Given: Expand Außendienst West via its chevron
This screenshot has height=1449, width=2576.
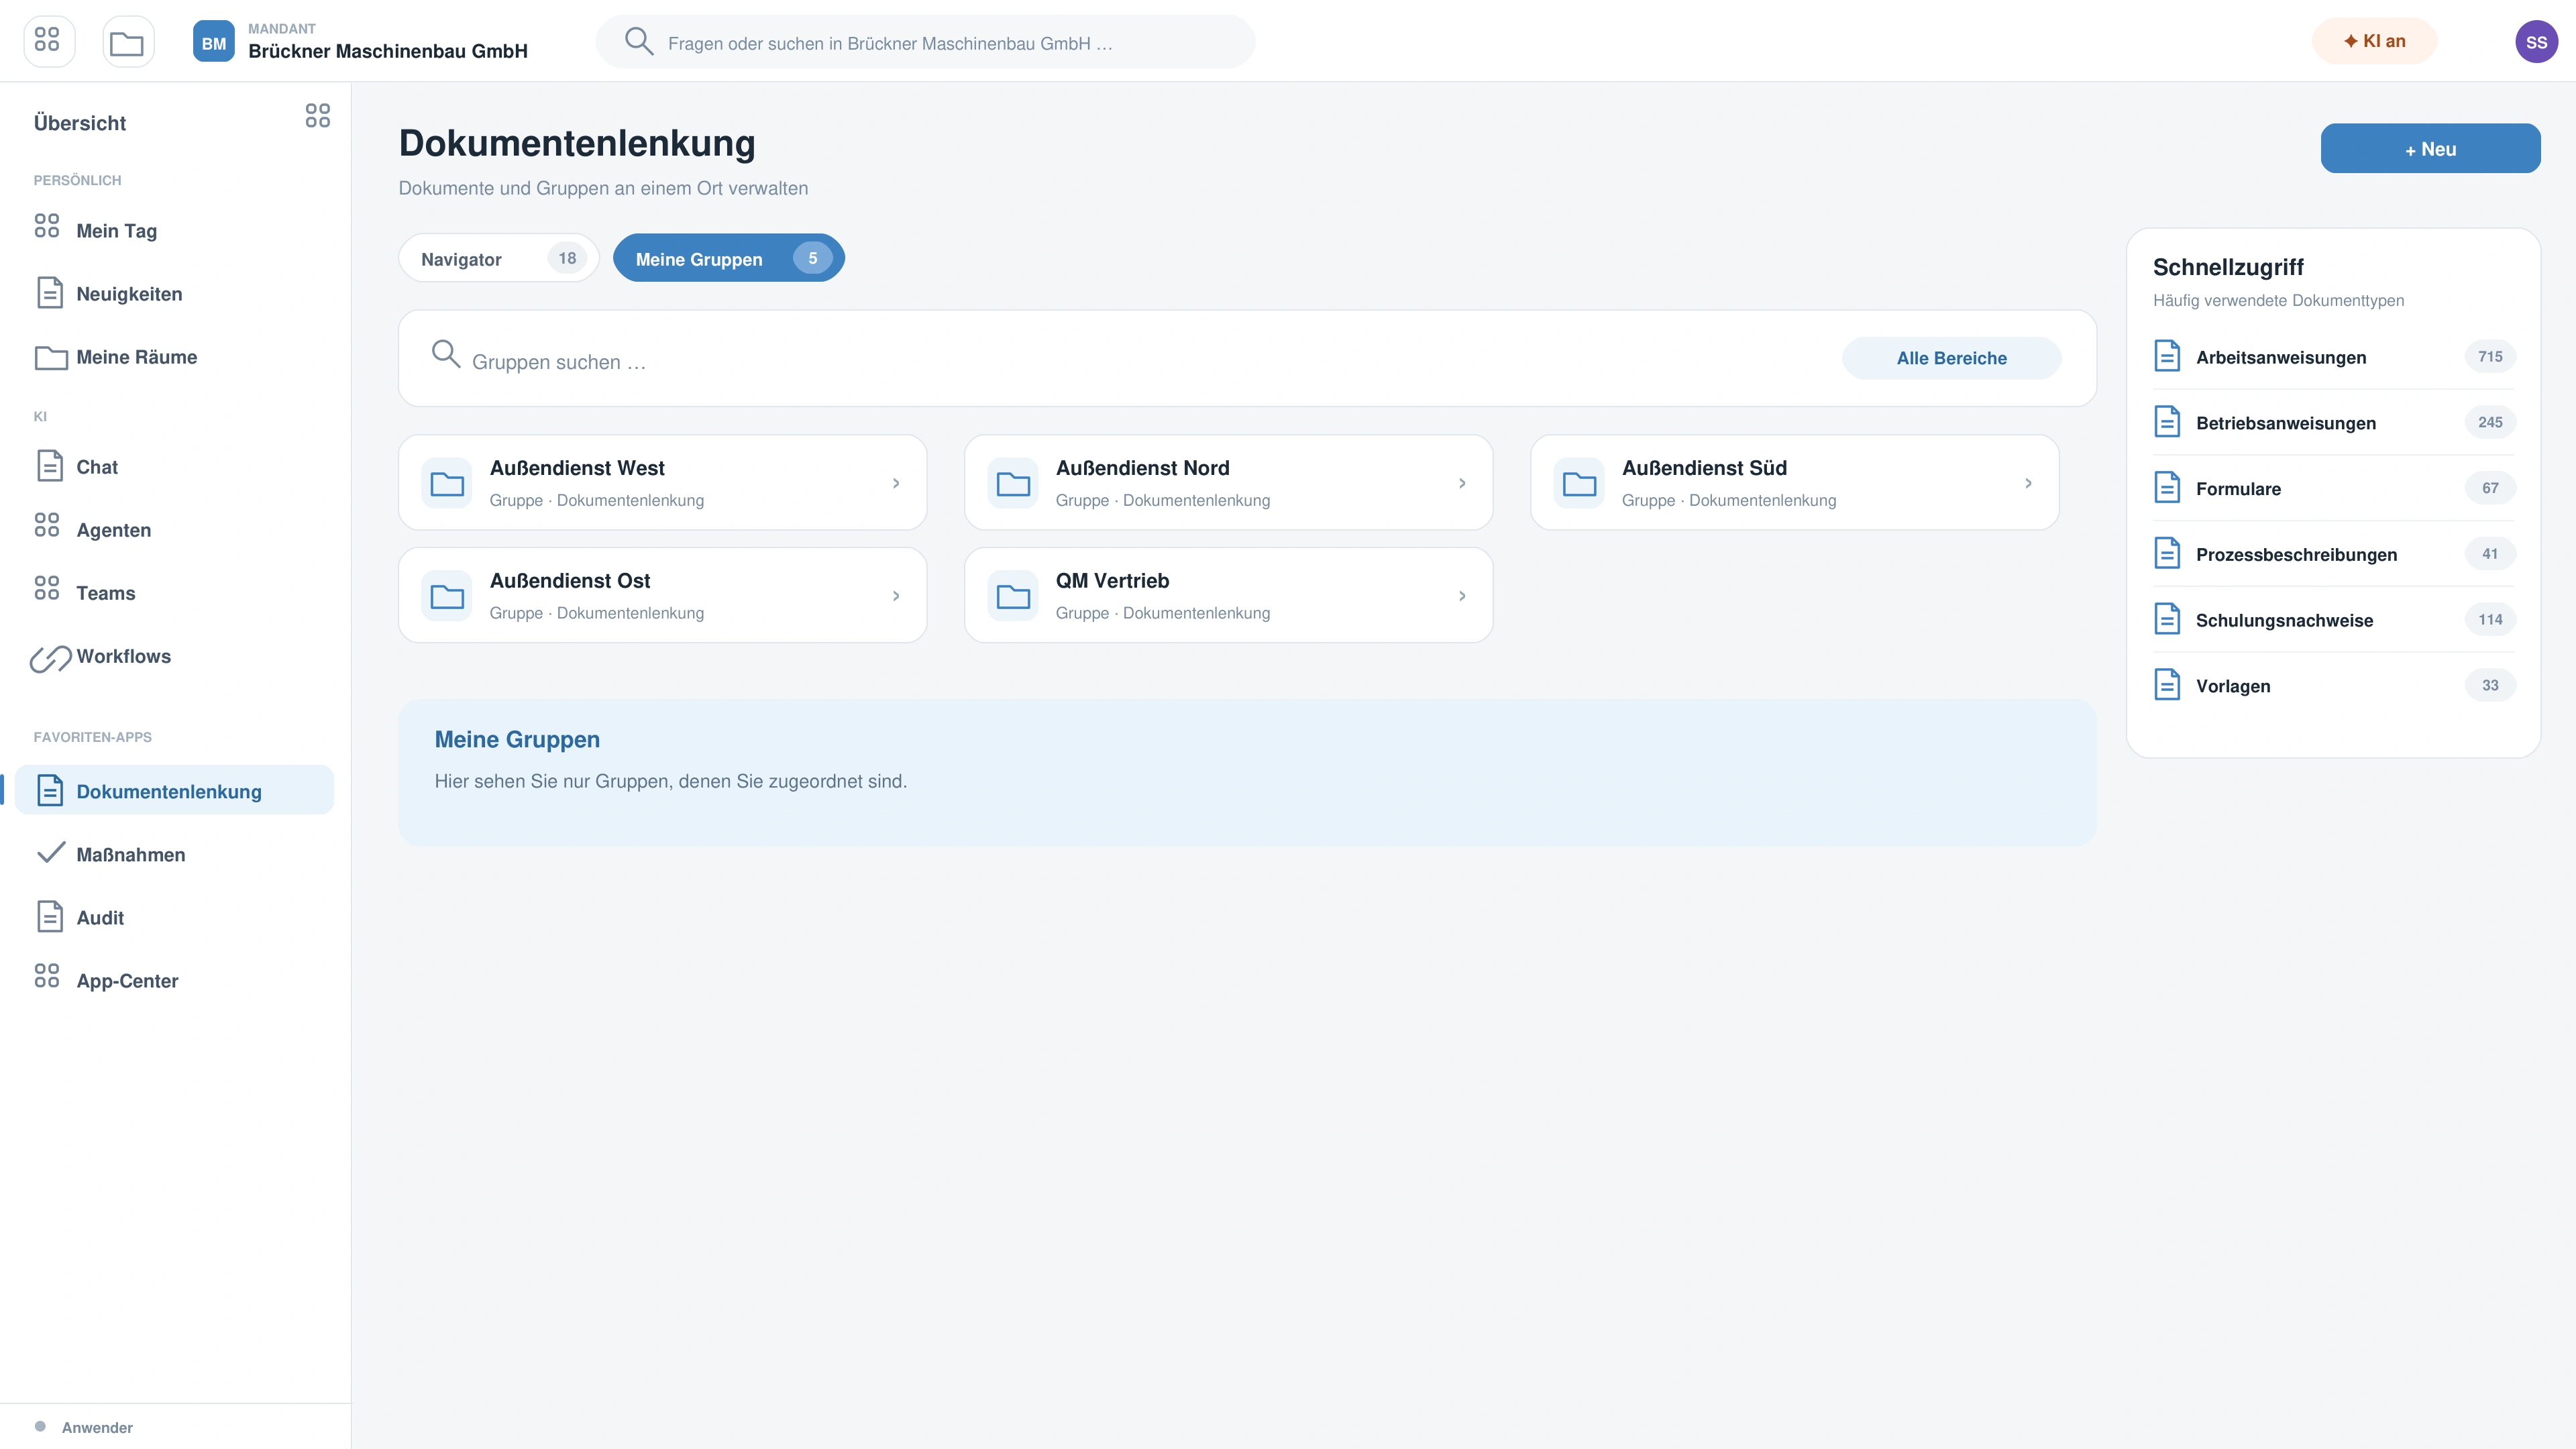Looking at the screenshot, I should 896,483.
